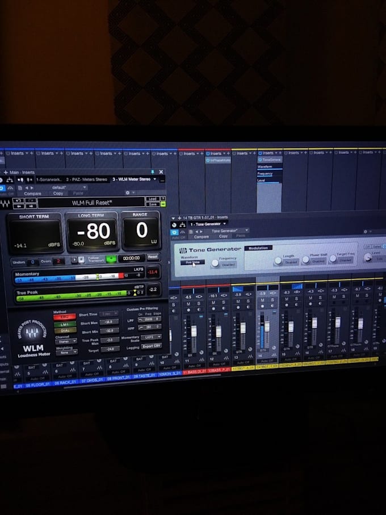Screen dimensions: 386x515
Task: Open Short Time dropdown
Action: 109,314
